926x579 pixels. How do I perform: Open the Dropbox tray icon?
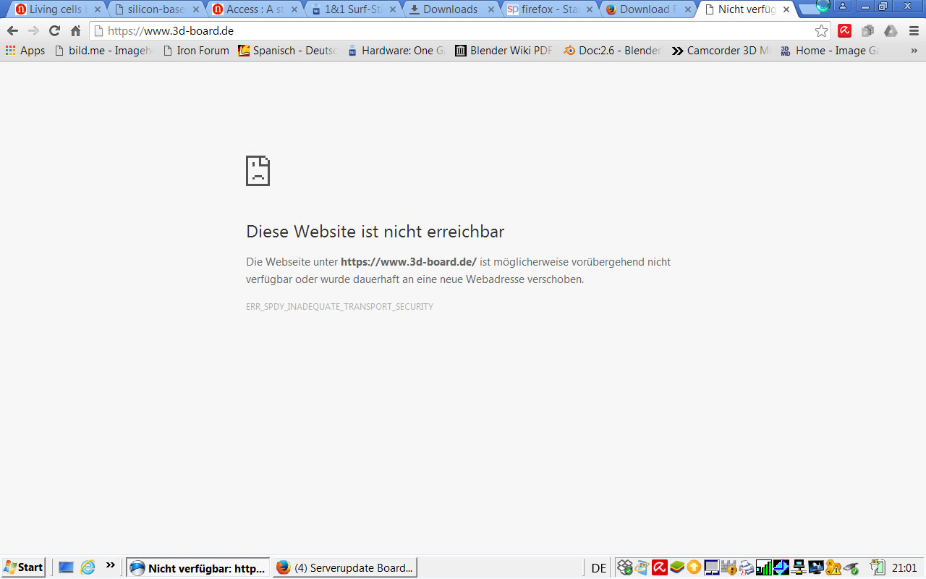coord(625,568)
